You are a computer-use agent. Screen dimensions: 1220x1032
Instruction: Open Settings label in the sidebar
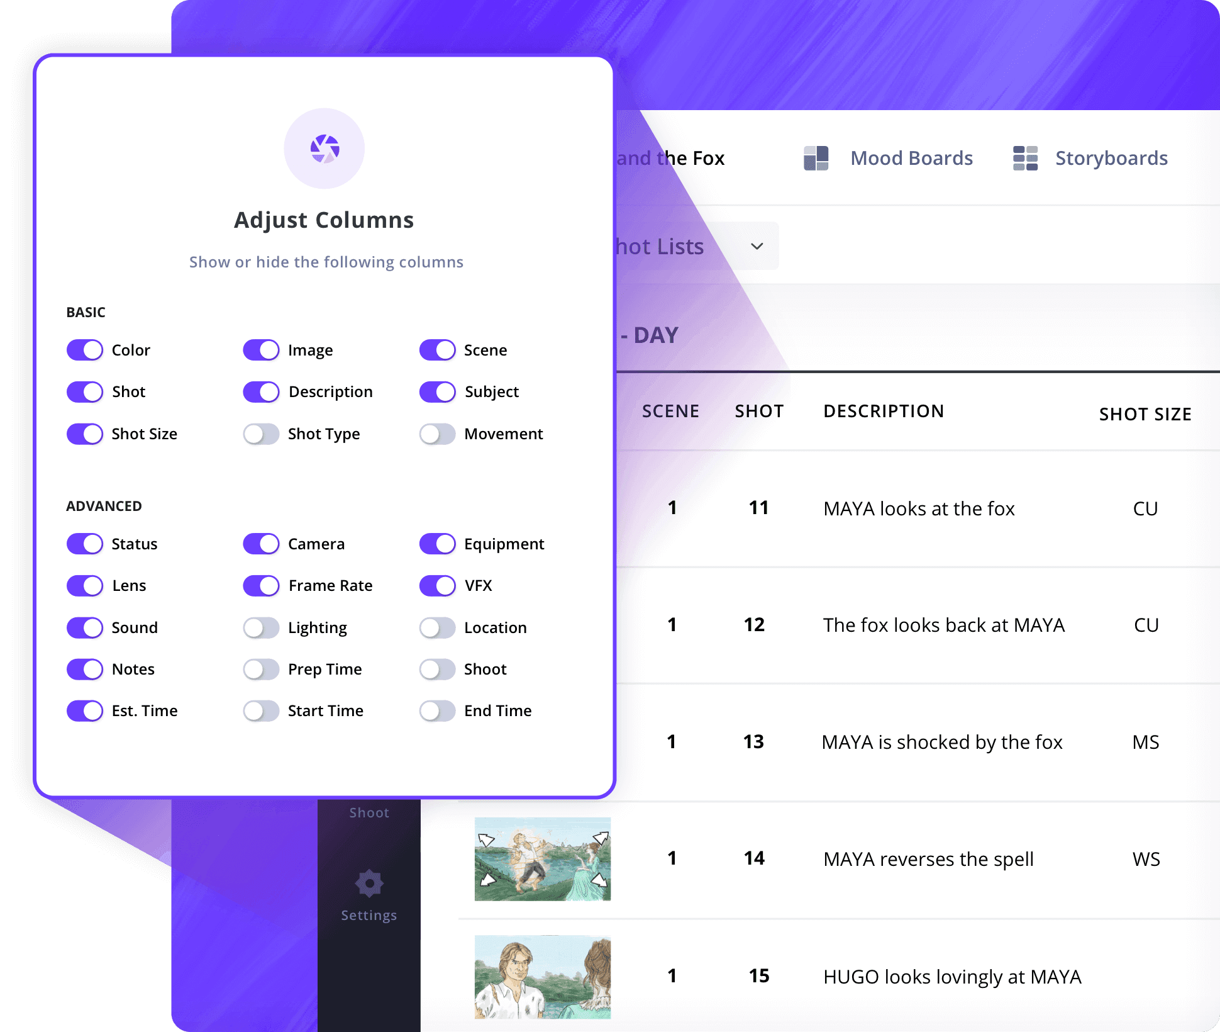pyautogui.click(x=369, y=915)
